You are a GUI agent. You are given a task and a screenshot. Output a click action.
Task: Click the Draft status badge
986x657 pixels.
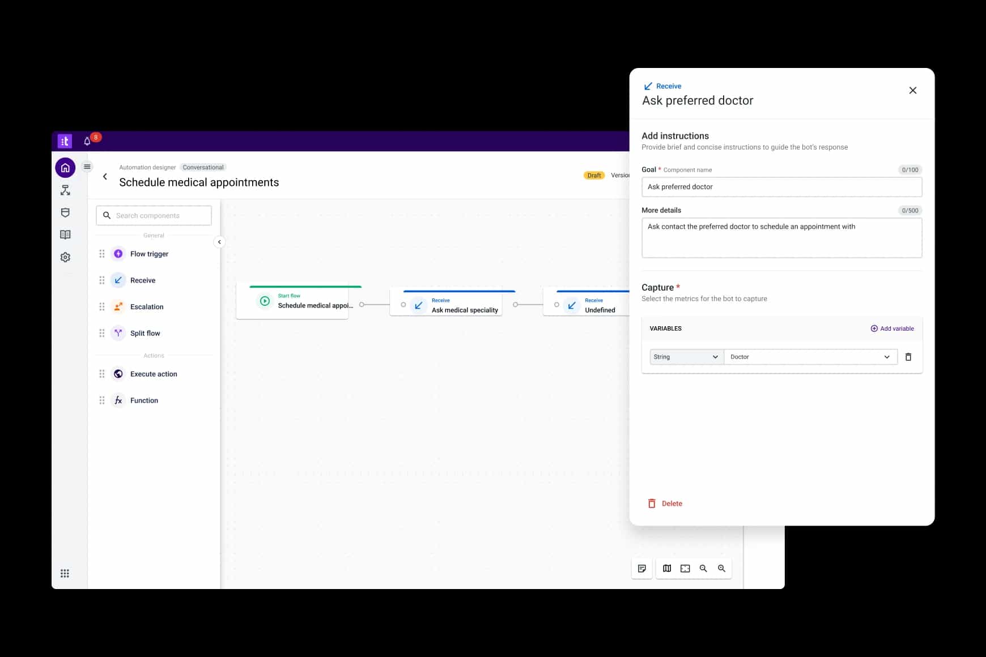click(x=594, y=175)
